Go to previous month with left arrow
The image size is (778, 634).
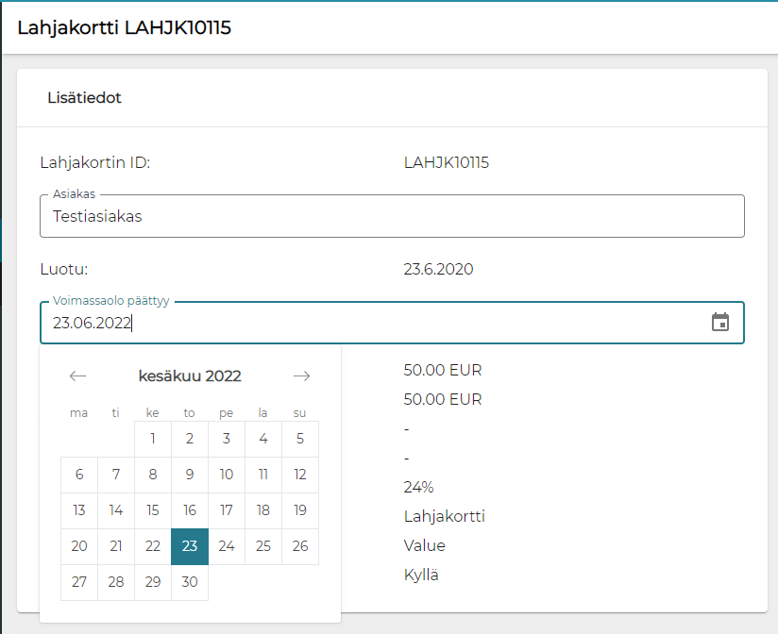[78, 375]
